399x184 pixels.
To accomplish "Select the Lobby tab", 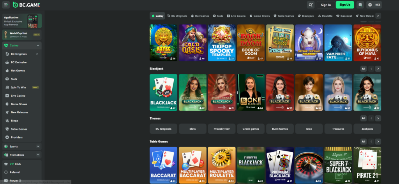I will [x=157, y=16].
